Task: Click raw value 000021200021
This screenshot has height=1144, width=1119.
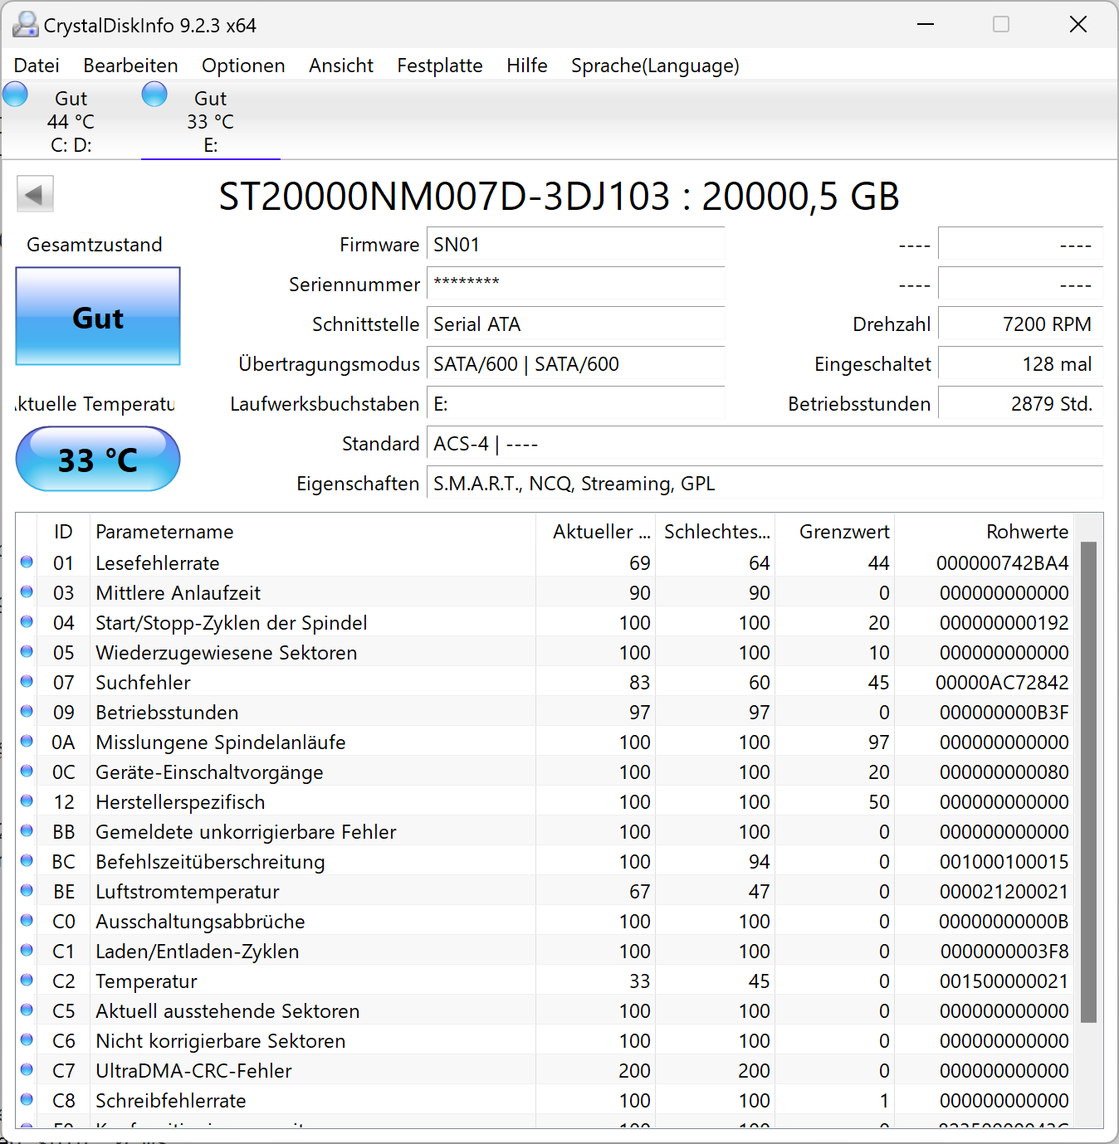Action: coord(1004,892)
